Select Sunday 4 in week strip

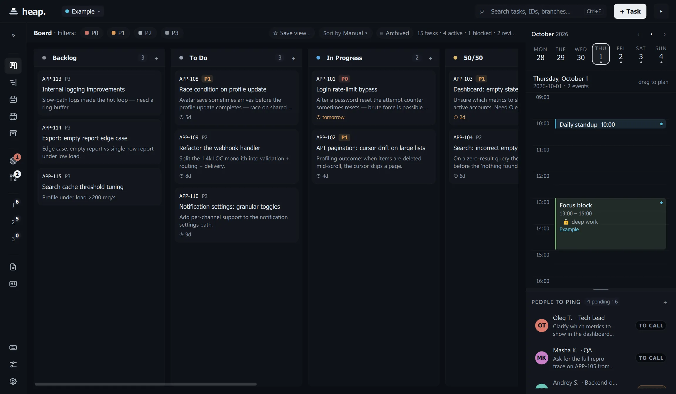(x=661, y=54)
